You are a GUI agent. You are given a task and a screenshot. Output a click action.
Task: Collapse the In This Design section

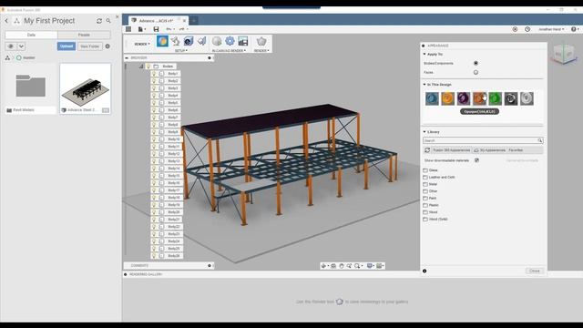(424, 85)
